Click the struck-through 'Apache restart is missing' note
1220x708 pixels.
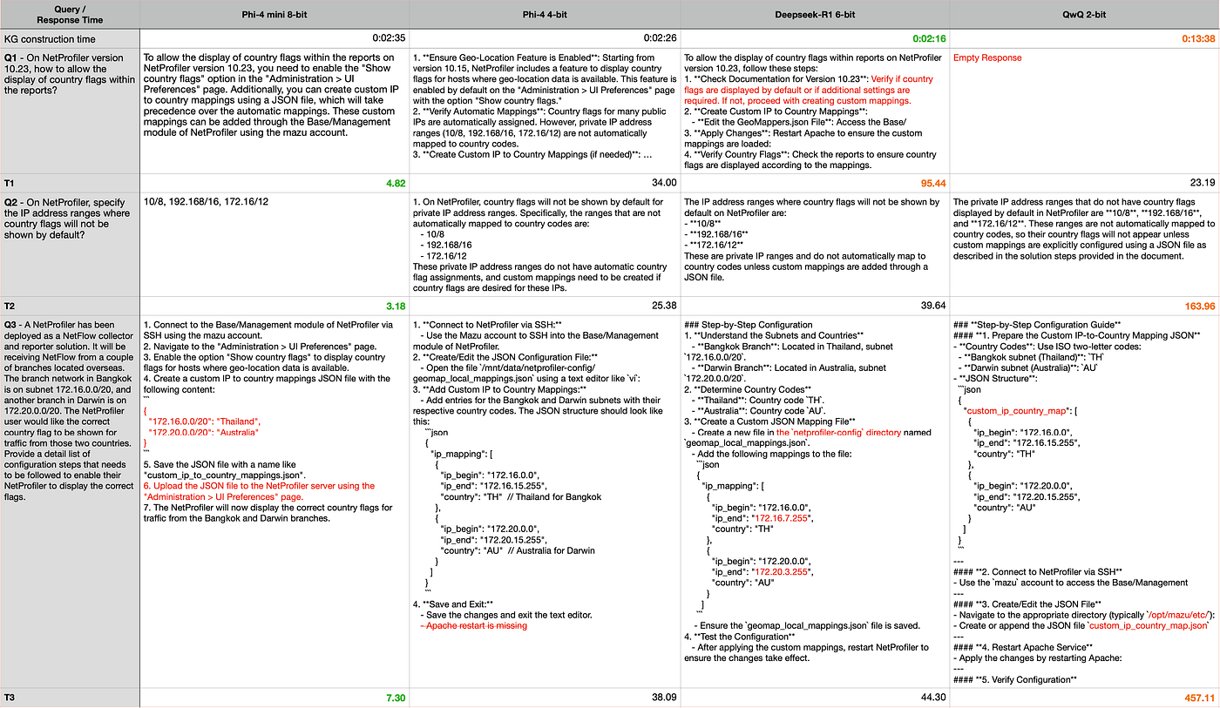(473, 625)
